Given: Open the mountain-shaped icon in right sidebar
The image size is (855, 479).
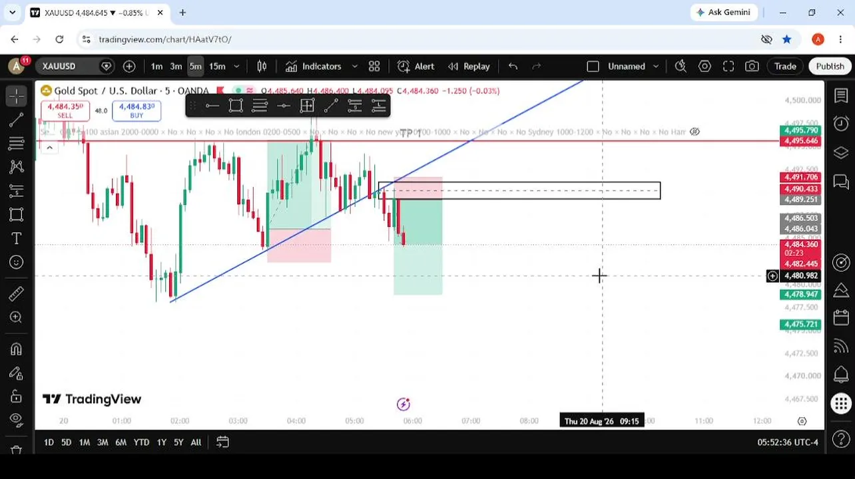Looking at the screenshot, I should [841, 290].
